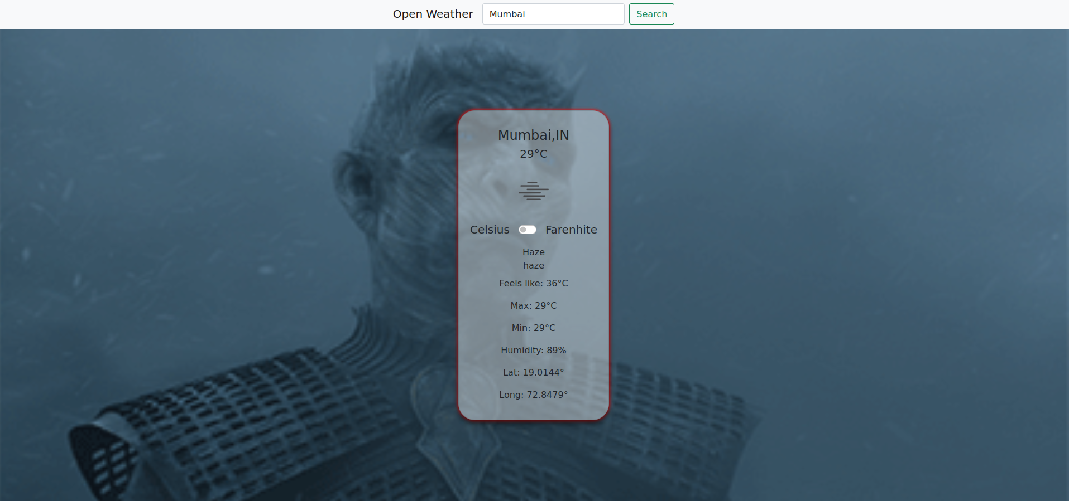1069x501 pixels.
Task: Click the capitalized Haze condition title
Action: point(533,252)
